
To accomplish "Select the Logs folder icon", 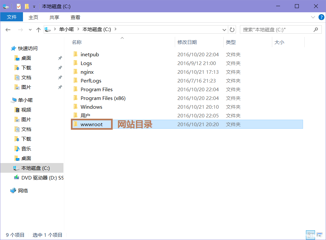I will tap(75, 63).
